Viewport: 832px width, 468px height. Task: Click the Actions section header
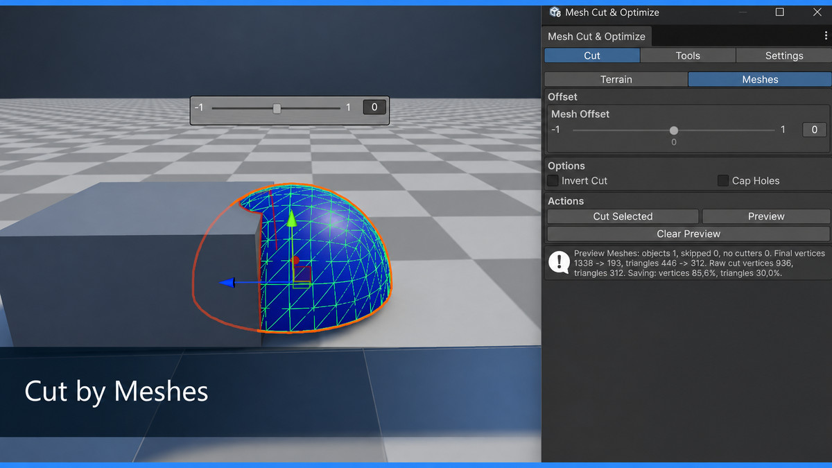point(566,201)
